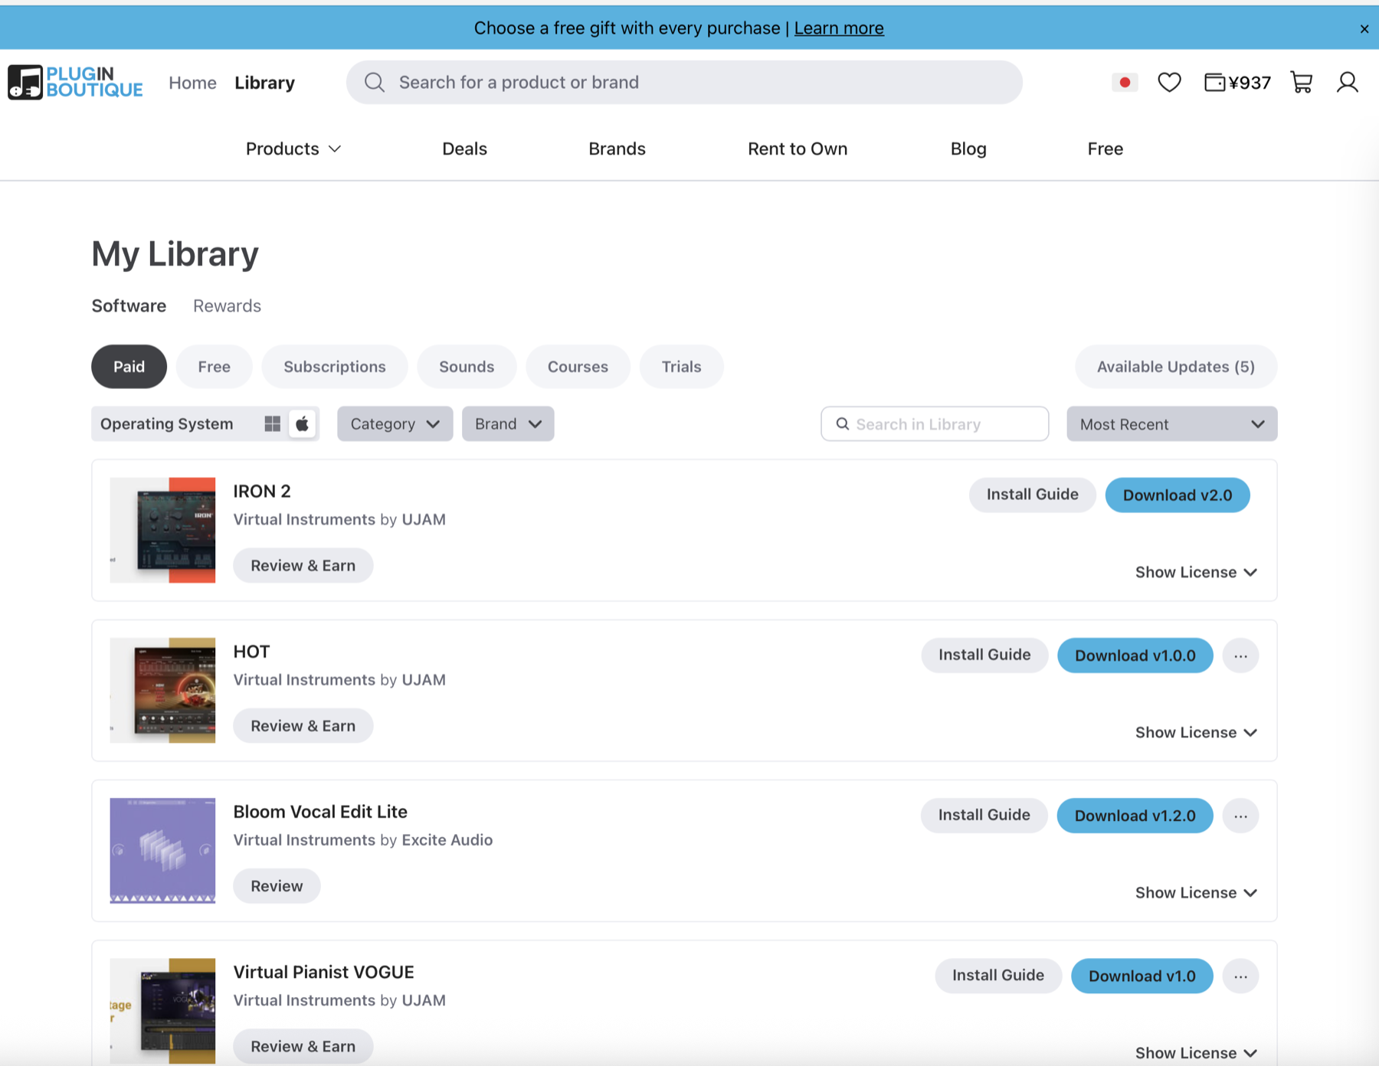1379x1066 pixels.
Task: Click the Plugin Boutique logo
Action: [75, 82]
